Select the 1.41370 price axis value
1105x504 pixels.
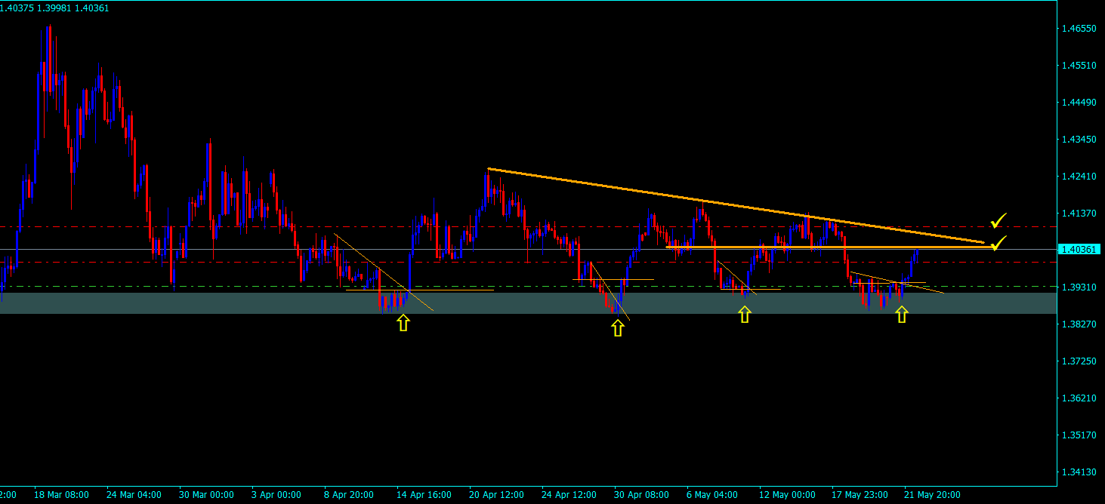(x=1079, y=214)
